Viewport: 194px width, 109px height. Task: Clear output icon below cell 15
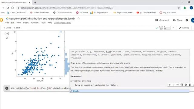point(7,38)
